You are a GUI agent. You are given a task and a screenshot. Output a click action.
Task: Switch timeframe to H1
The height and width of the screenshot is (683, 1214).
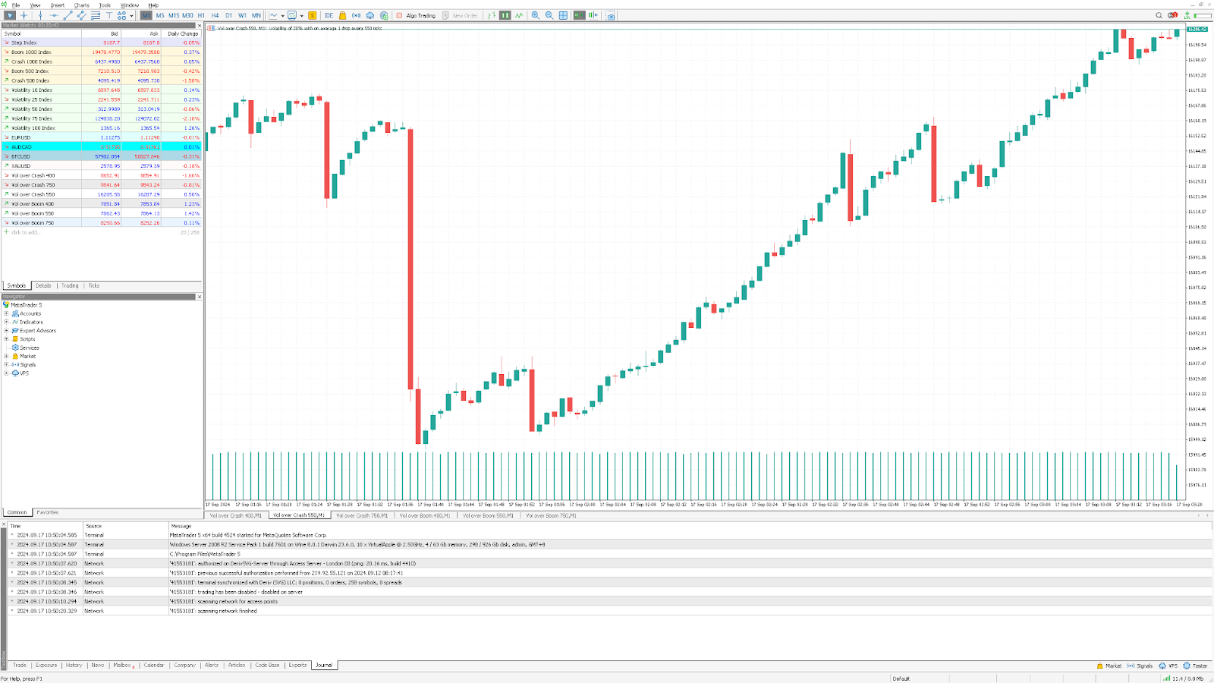point(200,14)
